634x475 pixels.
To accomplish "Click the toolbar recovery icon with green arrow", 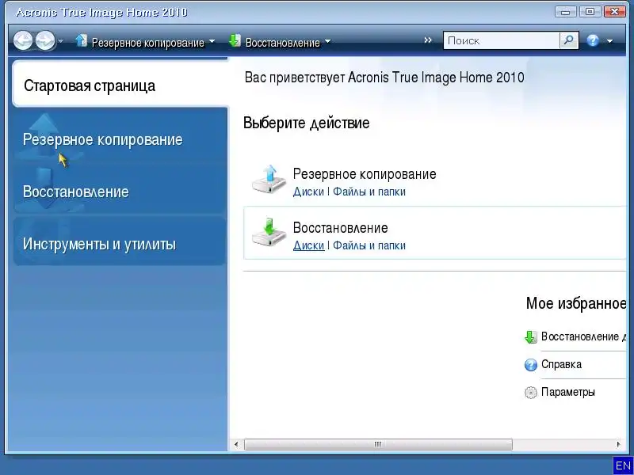I will [x=235, y=41].
